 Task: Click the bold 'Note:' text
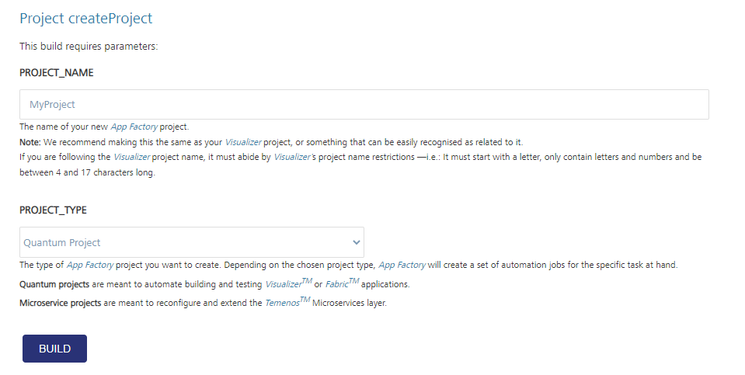pyautogui.click(x=31, y=141)
